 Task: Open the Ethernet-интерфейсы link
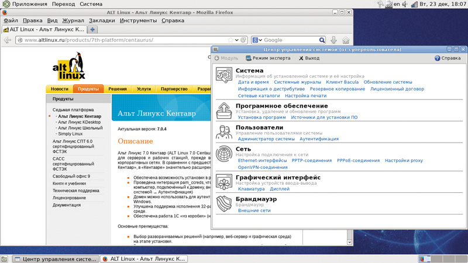[x=262, y=160]
